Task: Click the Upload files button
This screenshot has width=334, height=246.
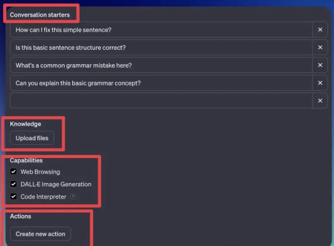Action: [x=32, y=138]
